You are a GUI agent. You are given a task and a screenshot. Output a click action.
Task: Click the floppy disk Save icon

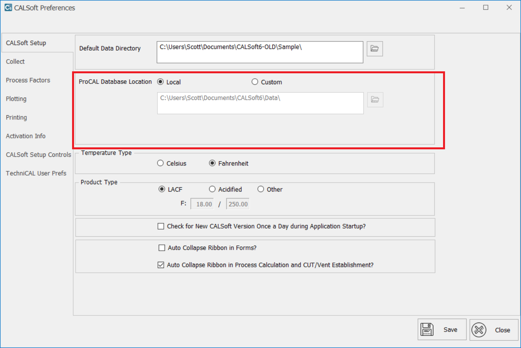(x=427, y=330)
